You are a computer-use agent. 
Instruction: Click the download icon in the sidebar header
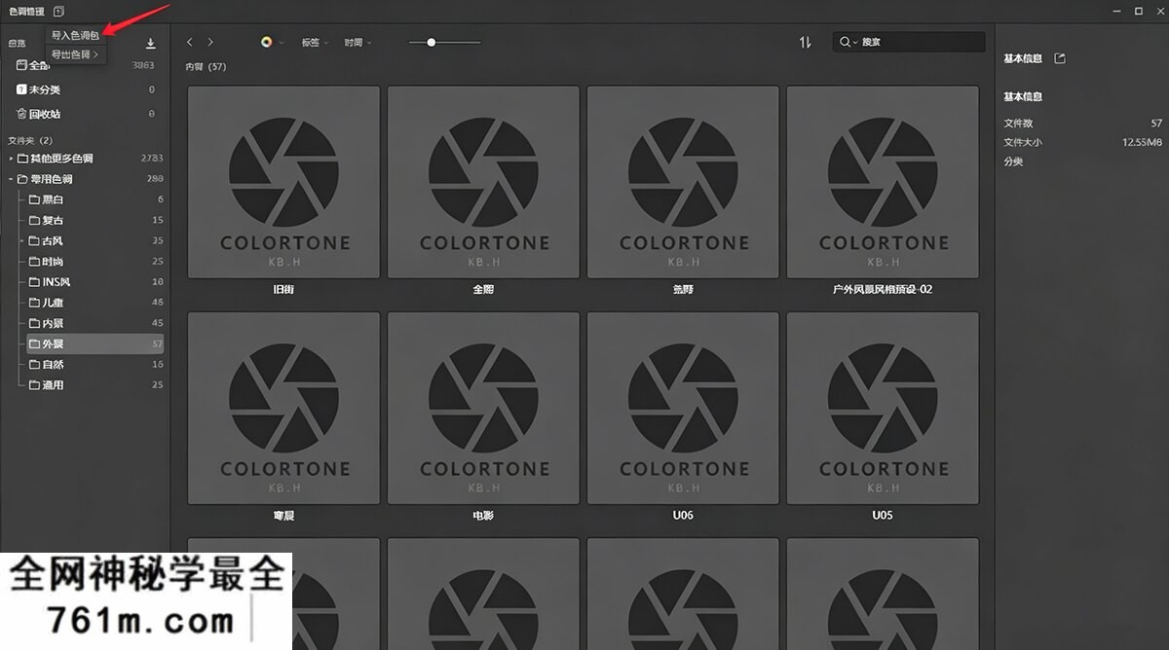point(151,44)
